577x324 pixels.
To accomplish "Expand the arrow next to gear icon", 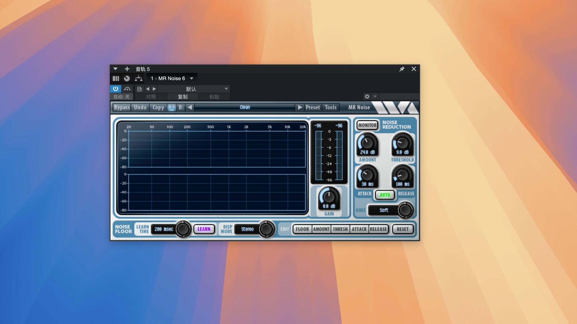I will 375,97.
